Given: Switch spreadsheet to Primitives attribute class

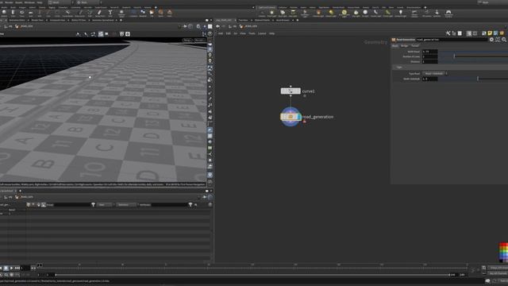Looking at the screenshot, I should [x=39, y=205].
